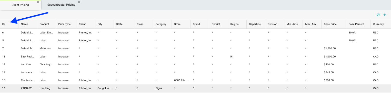Sort by the Region column header
This screenshot has height=107, width=391.
234,24
